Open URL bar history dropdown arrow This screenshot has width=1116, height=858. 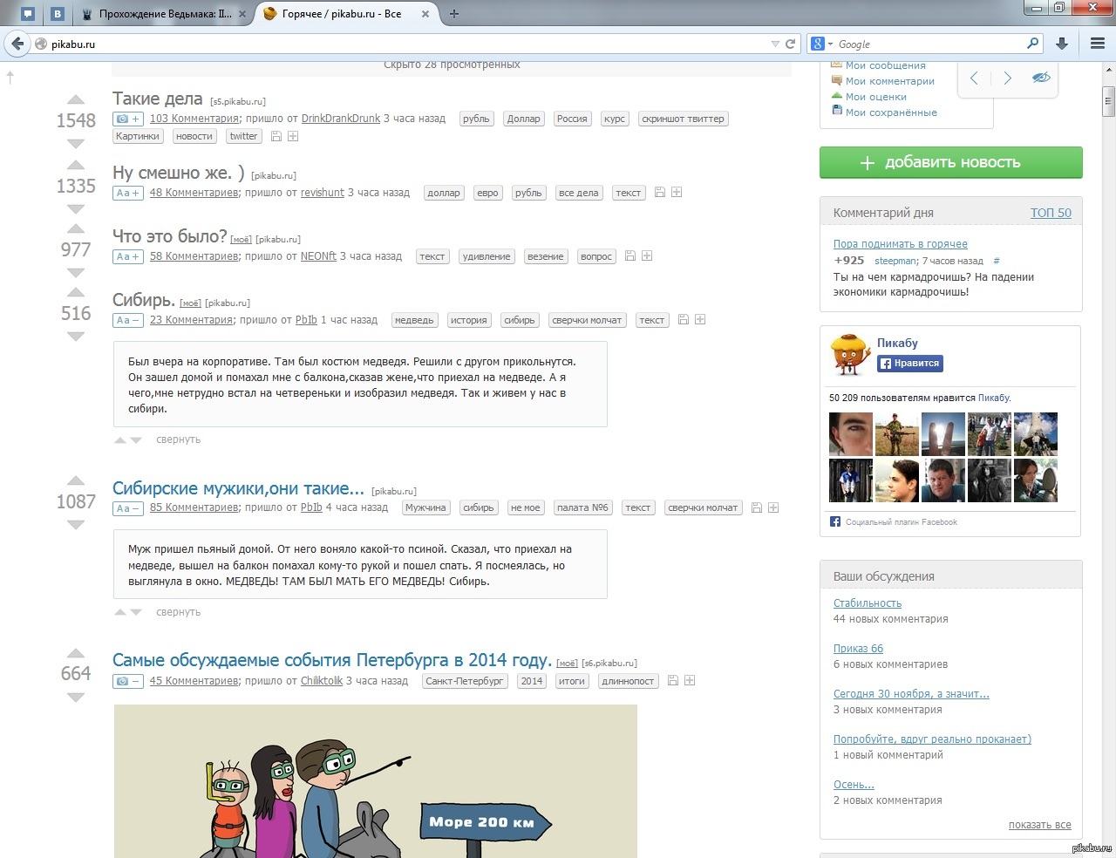[775, 44]
